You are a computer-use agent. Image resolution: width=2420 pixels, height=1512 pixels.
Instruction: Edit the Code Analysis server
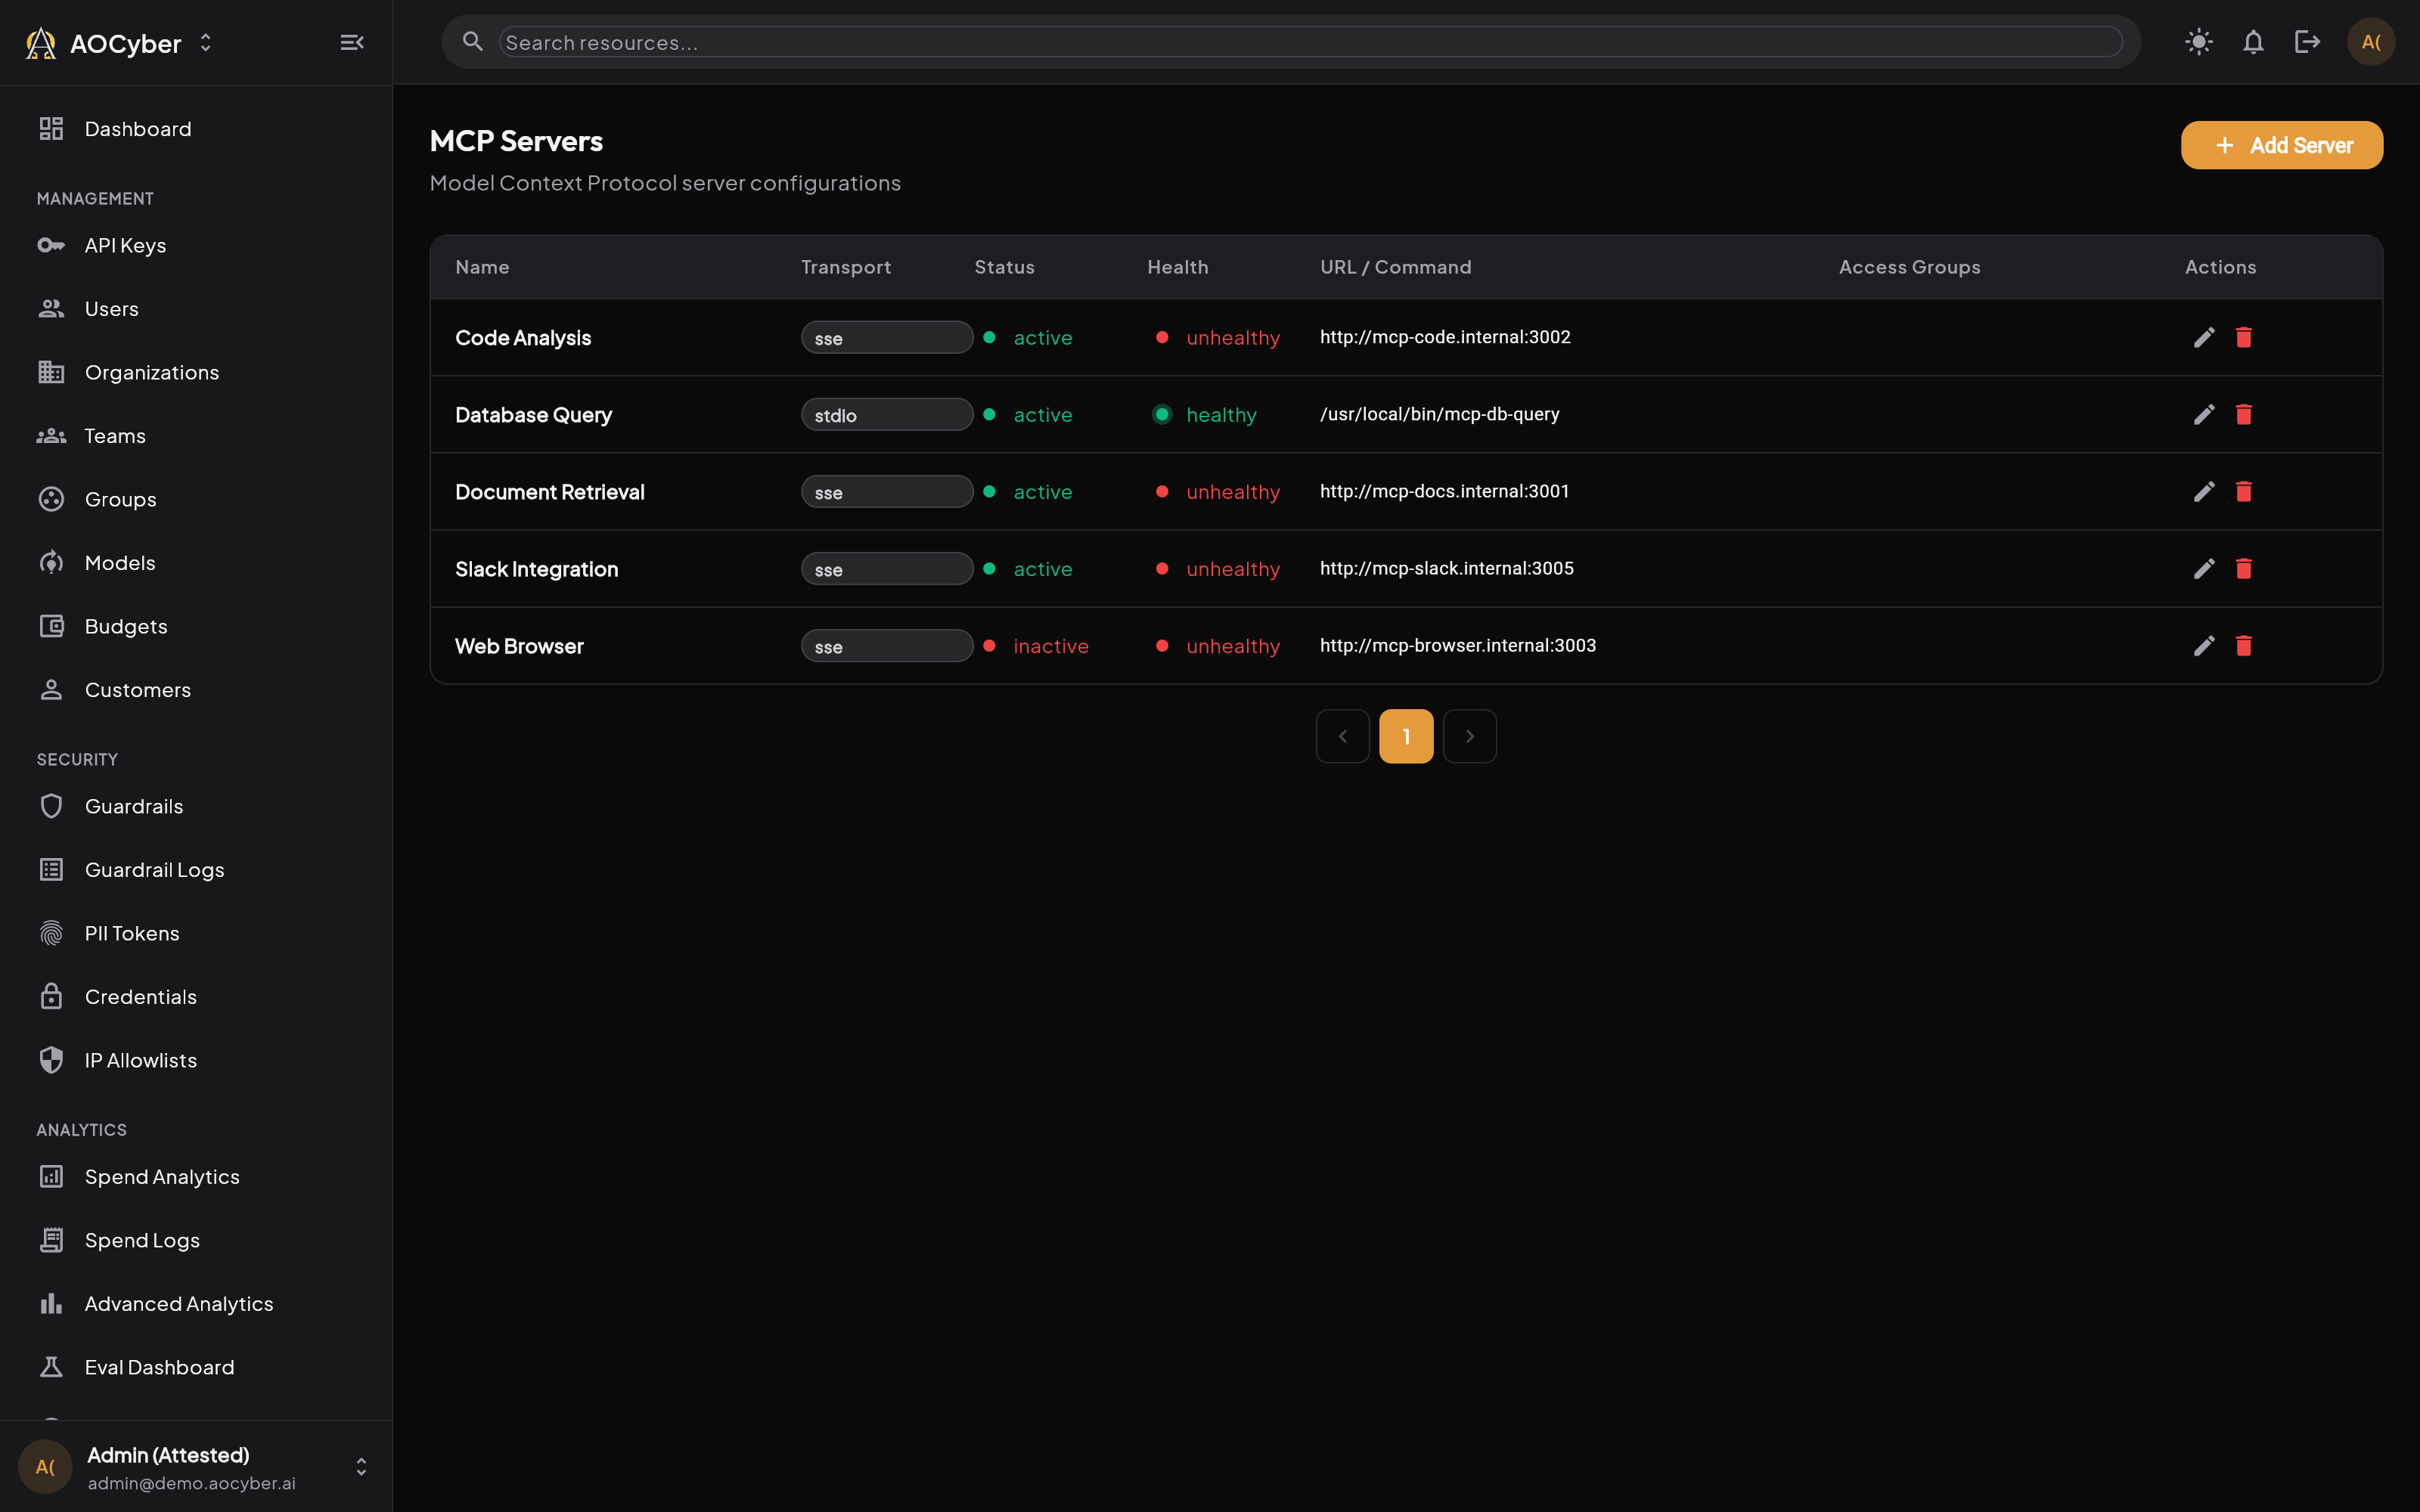(x=2204, y=338)
